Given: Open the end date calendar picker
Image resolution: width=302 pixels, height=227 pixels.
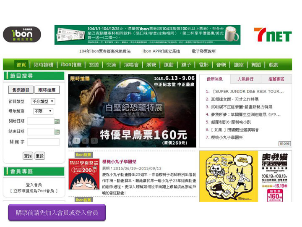Looking at the screenshot, I should pyautogui.click(x=57, y=132).
